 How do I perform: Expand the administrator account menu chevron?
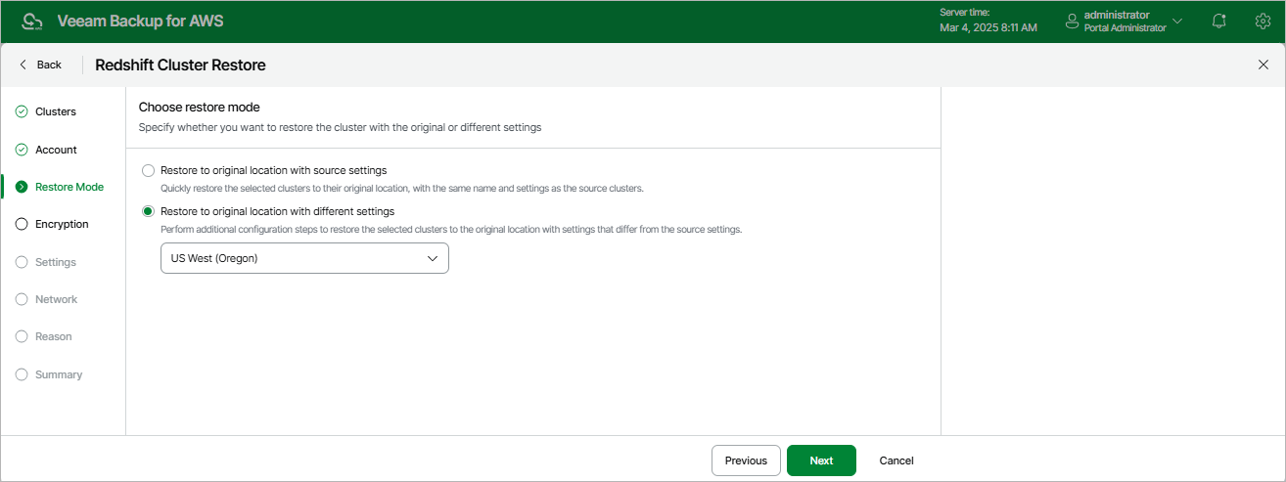(x=1177, y=22)
